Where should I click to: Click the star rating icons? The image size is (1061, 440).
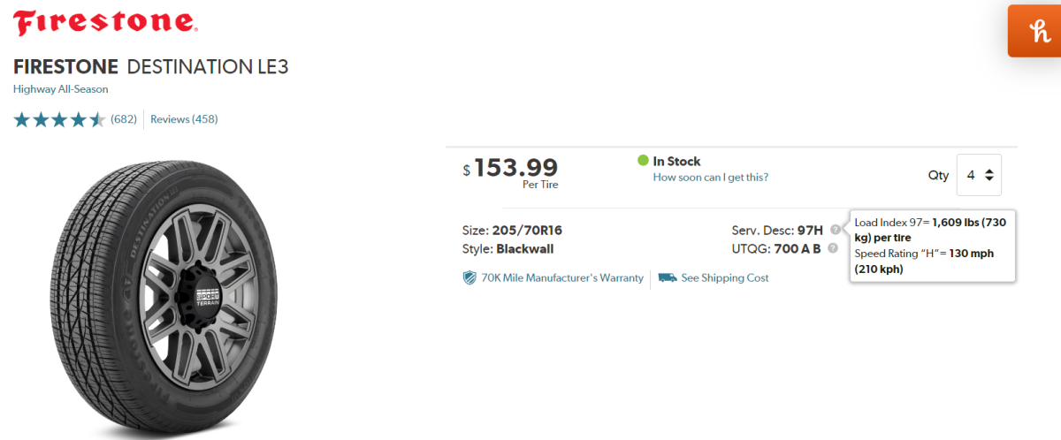(x=59, y=119)
